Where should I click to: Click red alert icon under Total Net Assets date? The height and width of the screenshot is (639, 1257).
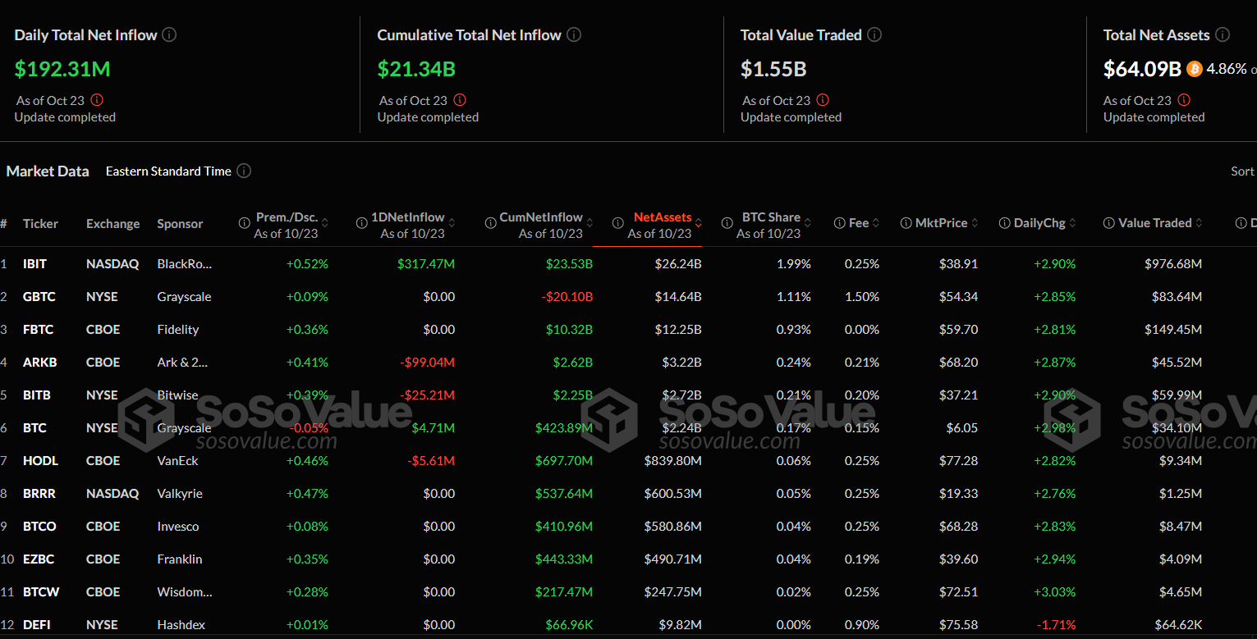1184,100
